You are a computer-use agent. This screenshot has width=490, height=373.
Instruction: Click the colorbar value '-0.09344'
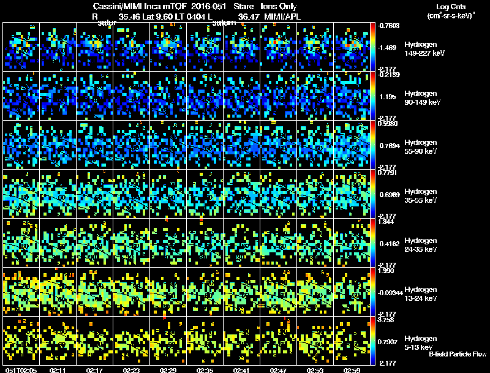click(390, 293)
